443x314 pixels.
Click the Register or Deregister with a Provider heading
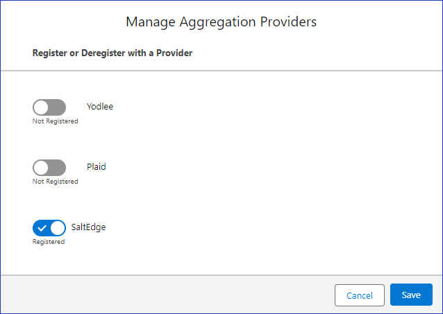(112, 53)
